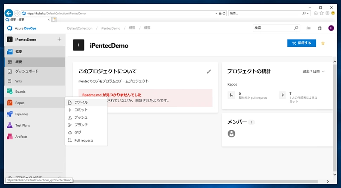Go back with the browser back arrow
This screenshot has height=188, width=341.
[x=9, y=13]
